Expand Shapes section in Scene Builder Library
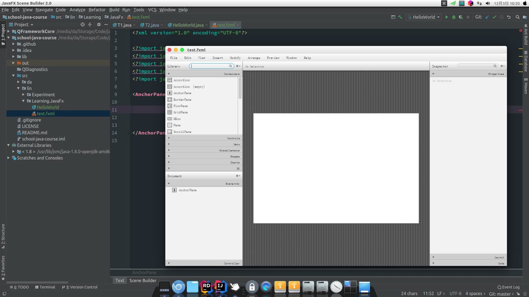Screen dimensions: 529x297 click(x=204, y=156)
